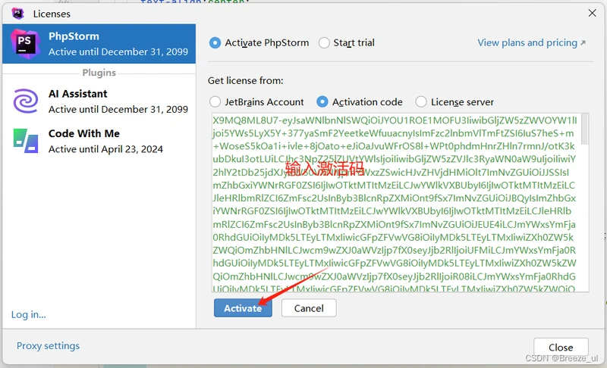Screen dimensions: 607x368
Task: Click the 'Plugins' section header
Action: coord(99,73)
